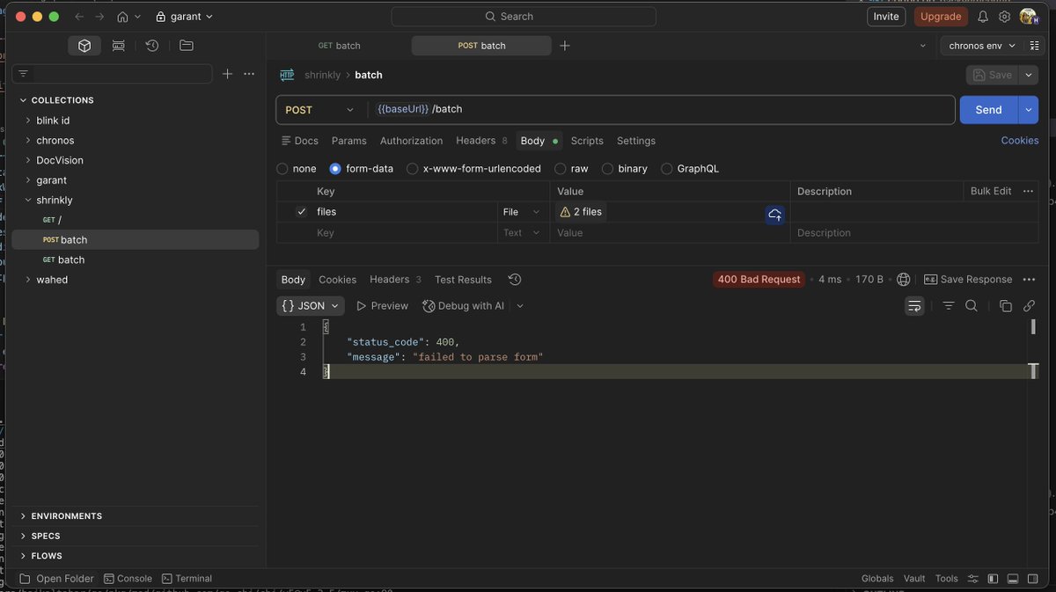Open form-data table three-dot options
Viewport: 1056px width, 592px height.
[x=1028, y=191]
